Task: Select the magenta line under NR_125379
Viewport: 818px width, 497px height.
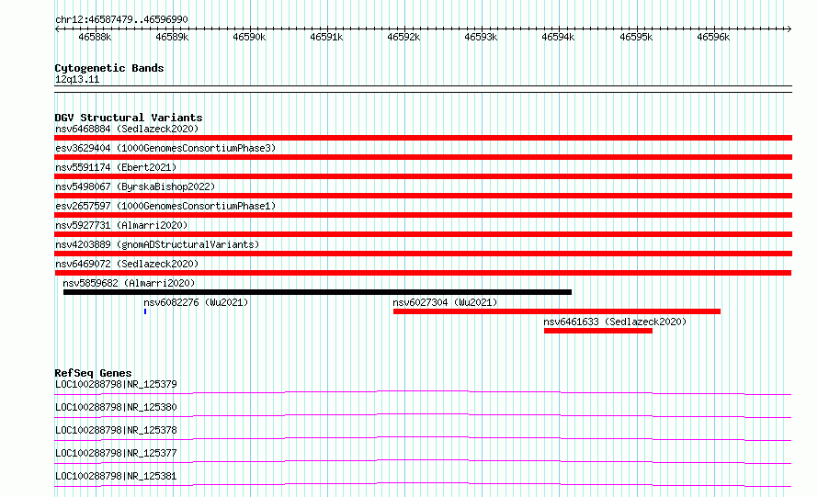Action: tap(423, 392)
